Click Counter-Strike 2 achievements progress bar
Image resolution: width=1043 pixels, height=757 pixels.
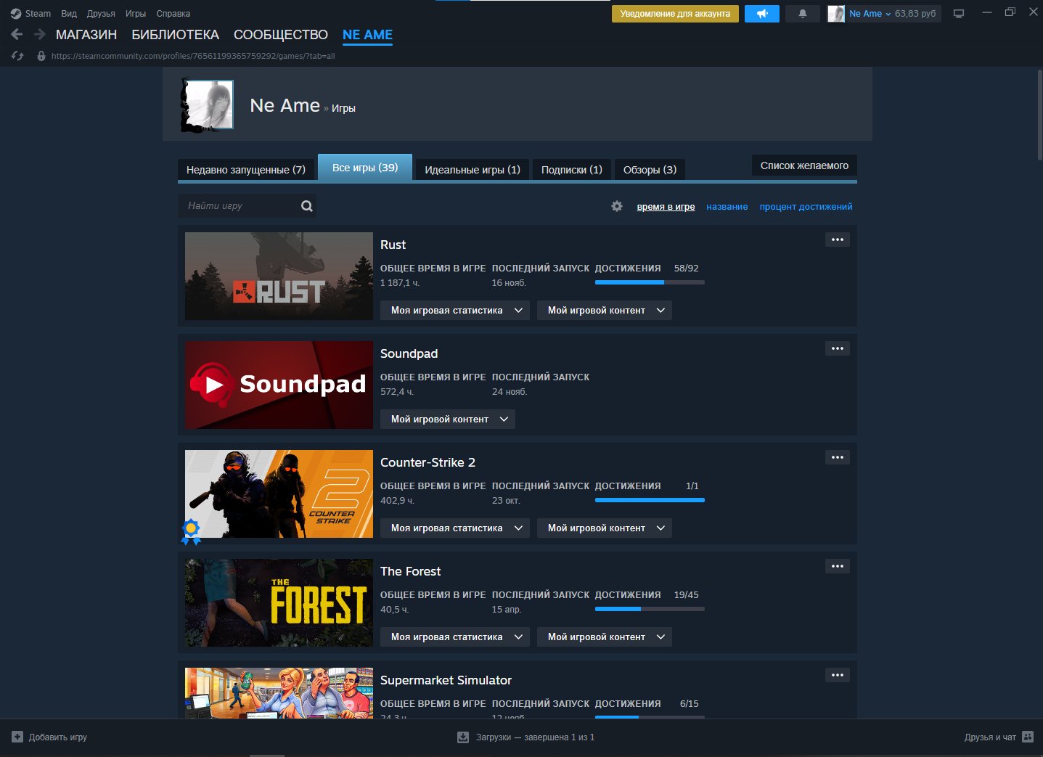click(650, 500)
